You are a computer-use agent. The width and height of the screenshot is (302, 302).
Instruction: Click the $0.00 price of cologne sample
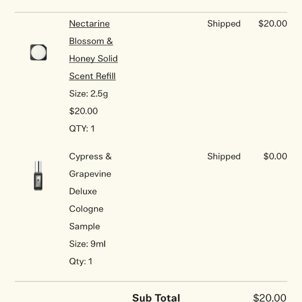(275, 156)
